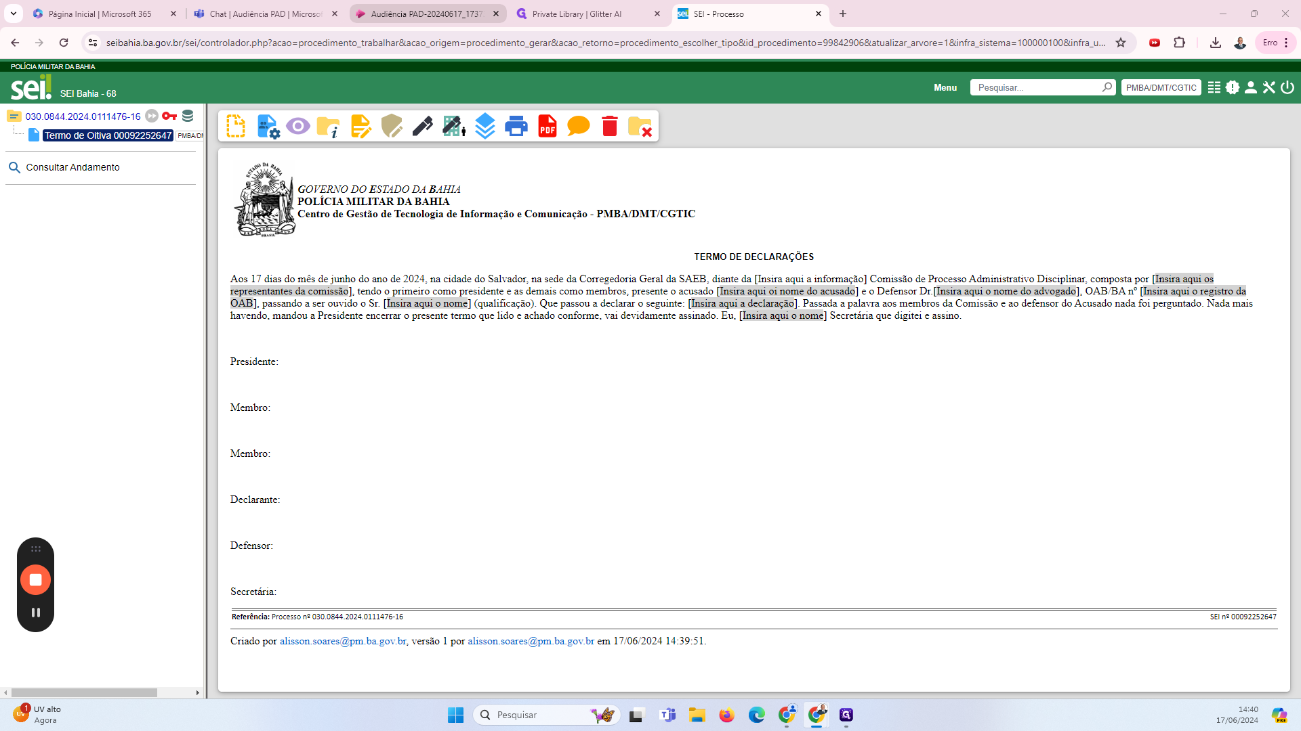Click the blue printer icon

coord(516,126)
